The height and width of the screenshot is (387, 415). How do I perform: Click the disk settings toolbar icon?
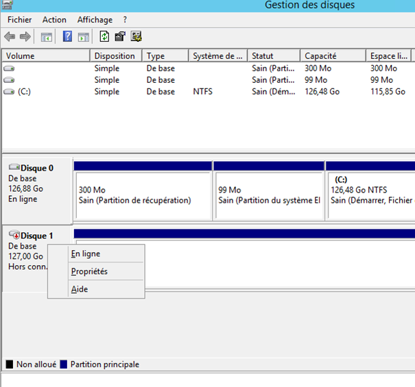(136, 37)
